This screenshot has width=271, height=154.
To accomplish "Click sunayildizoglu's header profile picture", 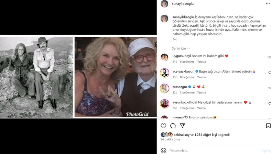I will [164, 4].
